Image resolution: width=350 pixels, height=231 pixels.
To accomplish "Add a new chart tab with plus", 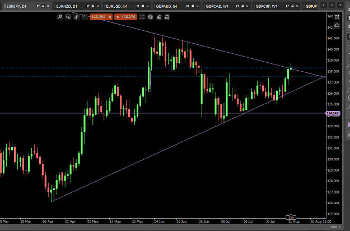I will point(332,5).
